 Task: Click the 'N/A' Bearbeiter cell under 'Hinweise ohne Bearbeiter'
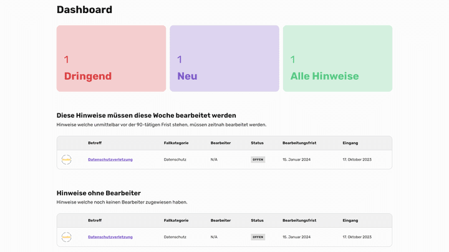[214, 236]
